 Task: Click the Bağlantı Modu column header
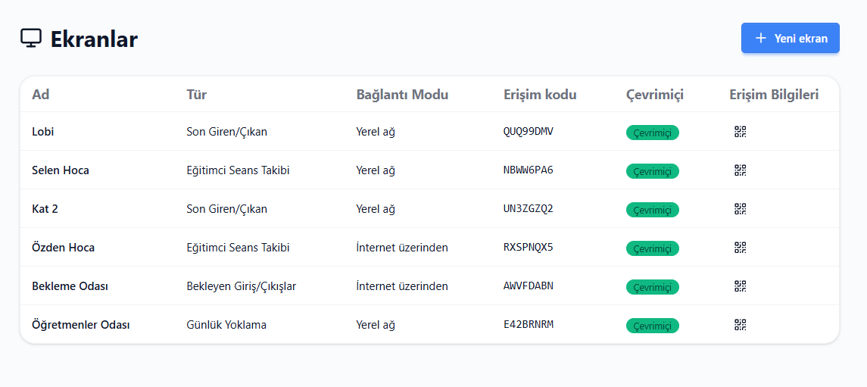tap(403, 95)
